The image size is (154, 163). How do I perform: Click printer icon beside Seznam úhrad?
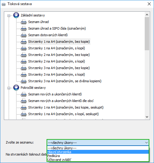tap(24, 22)
